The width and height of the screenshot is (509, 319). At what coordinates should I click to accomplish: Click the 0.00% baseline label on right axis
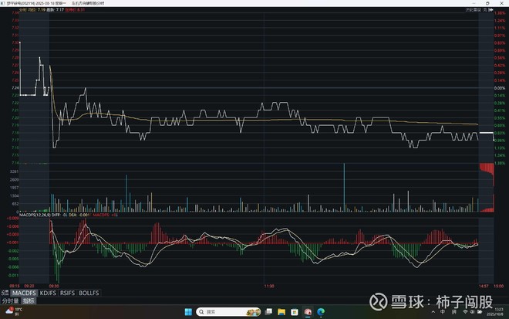click(x=500, y=88)
